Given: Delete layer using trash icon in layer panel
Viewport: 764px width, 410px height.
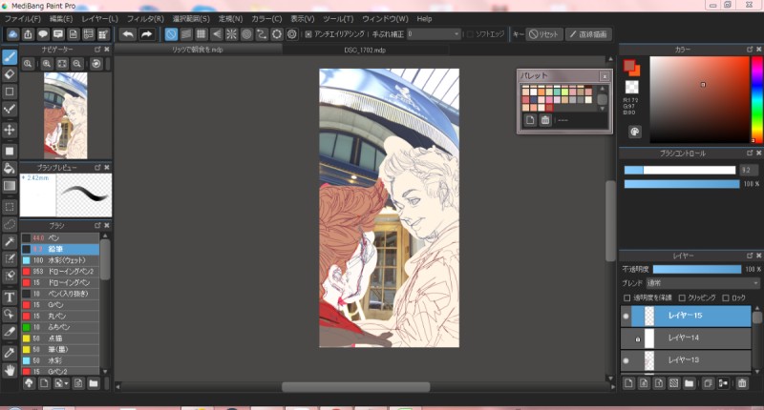Looking at the screenshot, I should pyautogui.click(x=741, y=383).
